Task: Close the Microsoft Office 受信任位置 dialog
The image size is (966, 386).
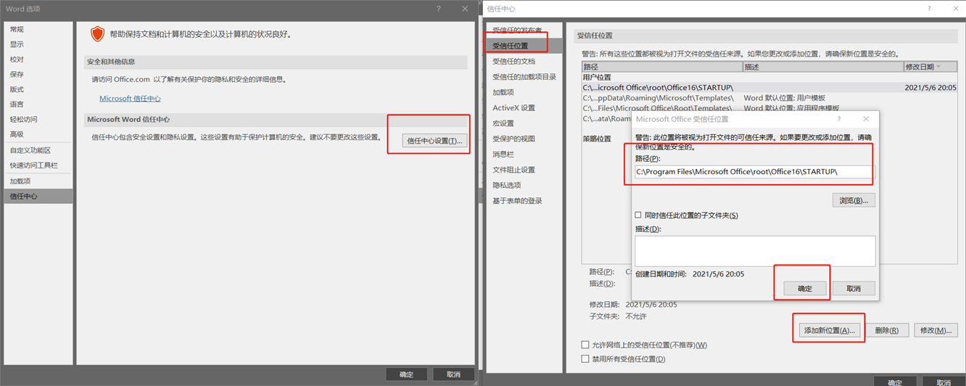Action: 866,119
